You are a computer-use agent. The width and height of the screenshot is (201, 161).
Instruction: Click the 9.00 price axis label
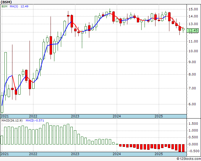pos(192,62)
